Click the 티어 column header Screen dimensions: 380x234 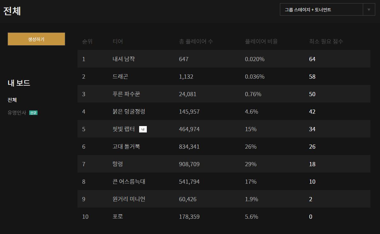coord(118,41)
